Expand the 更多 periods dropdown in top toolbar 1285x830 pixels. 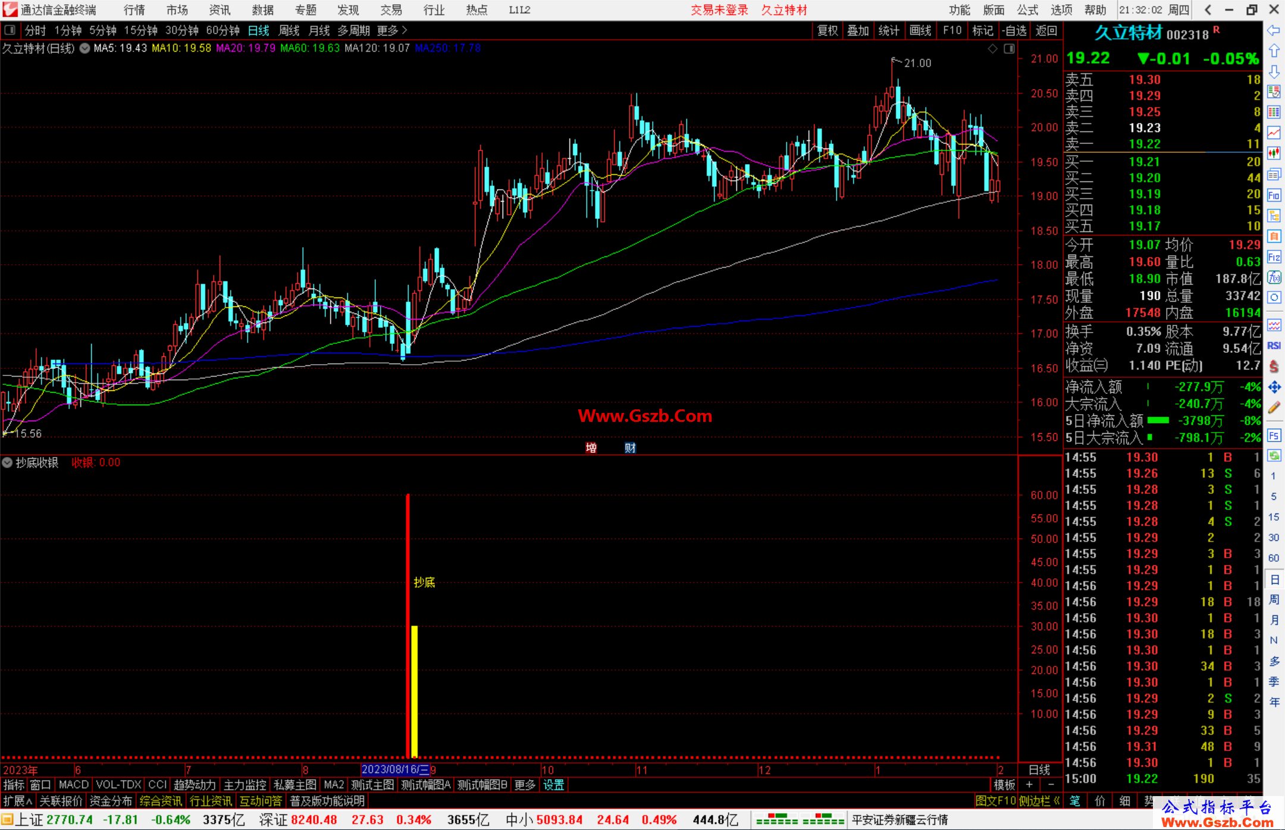pyautogui.click(x=392, y=30)
